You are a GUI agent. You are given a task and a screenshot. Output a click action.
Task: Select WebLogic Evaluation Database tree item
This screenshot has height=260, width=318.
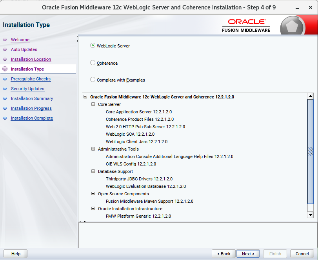[x=145, y=186]
